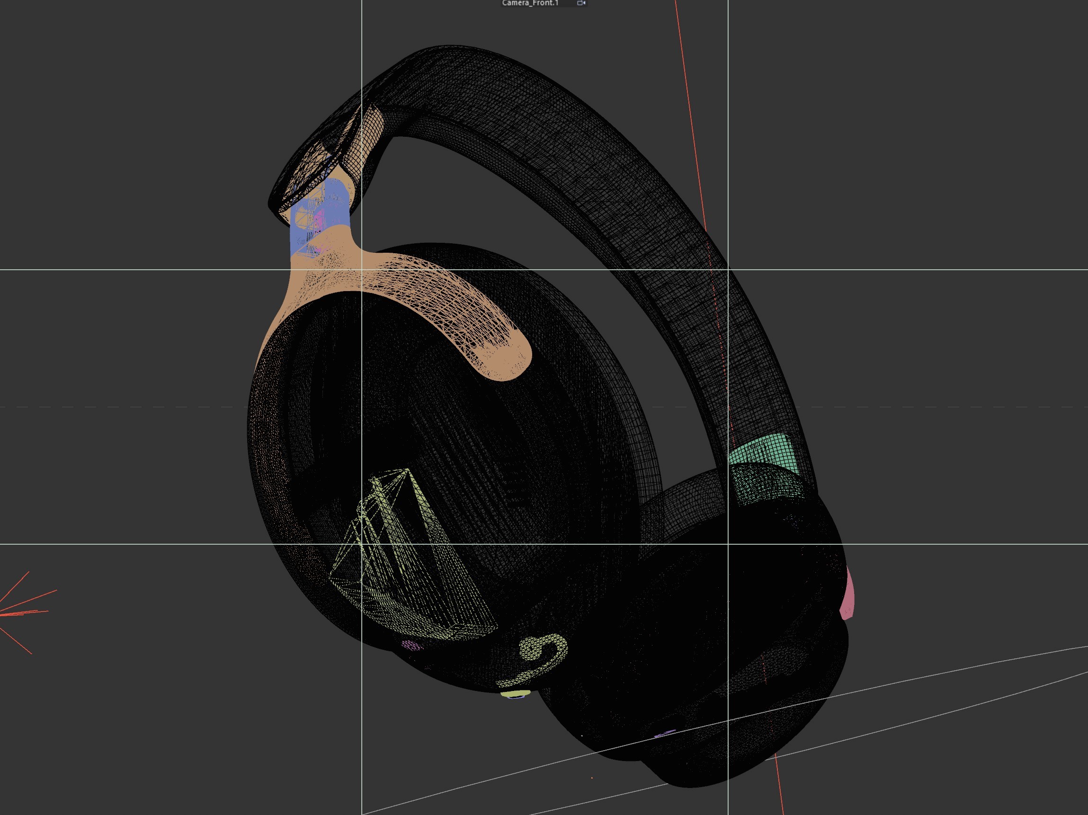Click the purple object on the left cup's bottom edge

[x=410, y=646]
